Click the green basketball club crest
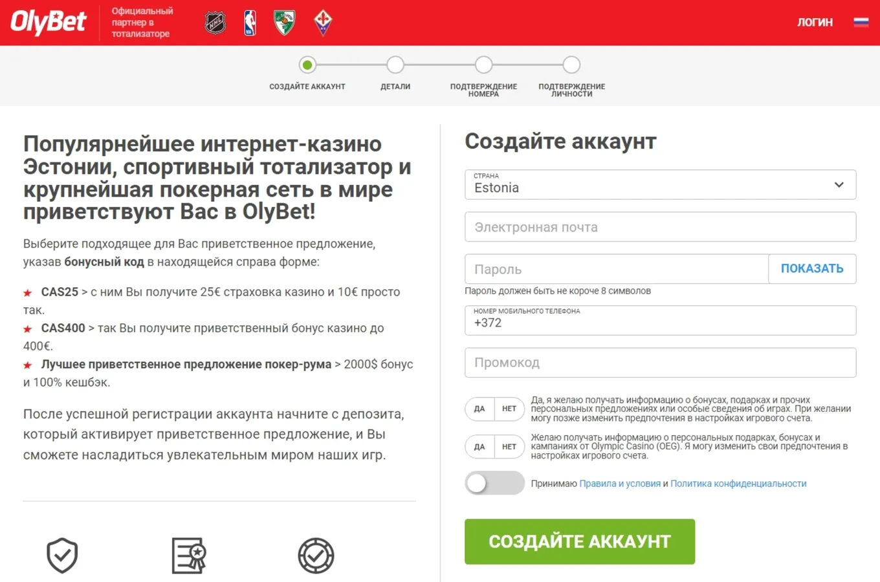The image size is (880, 582). coord(284,23)
